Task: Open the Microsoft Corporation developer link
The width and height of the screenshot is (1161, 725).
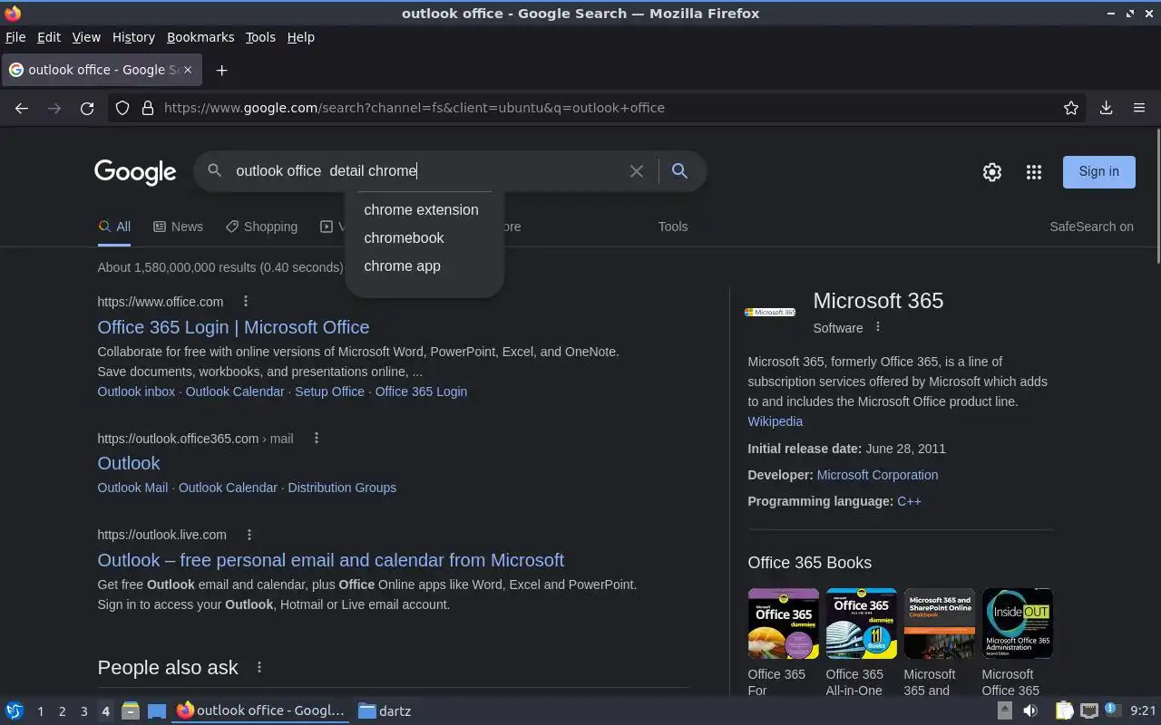Action: [877, 475]
